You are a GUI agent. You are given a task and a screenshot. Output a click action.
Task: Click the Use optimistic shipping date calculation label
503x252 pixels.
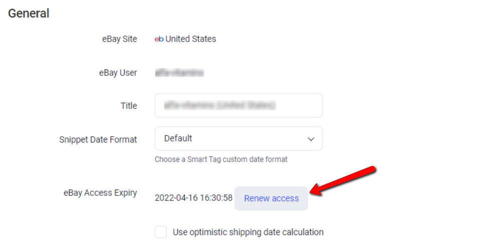(248, 232)
